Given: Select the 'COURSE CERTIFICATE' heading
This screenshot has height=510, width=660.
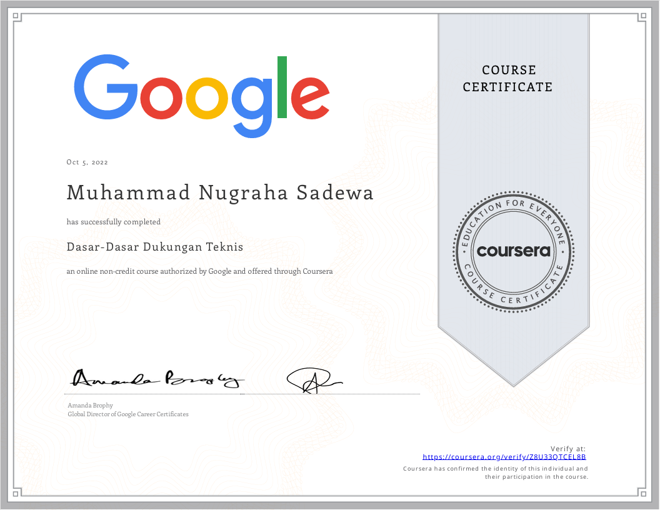Looking at the screenshot, I should click(x=508, y=79).
